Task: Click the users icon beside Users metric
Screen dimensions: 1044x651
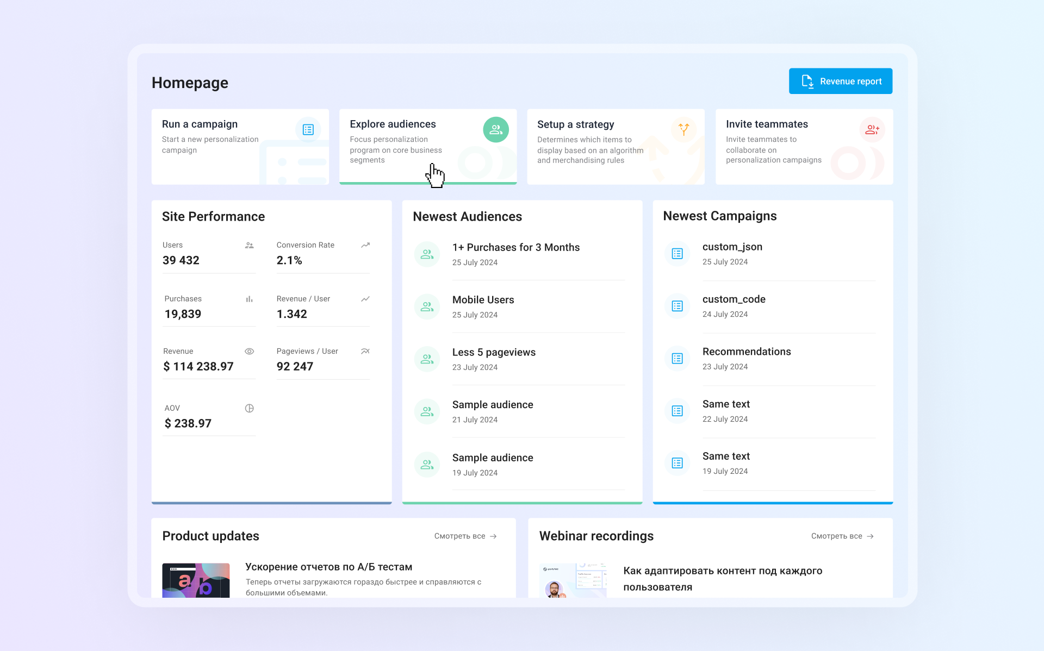Action: (x=249, y=245)
